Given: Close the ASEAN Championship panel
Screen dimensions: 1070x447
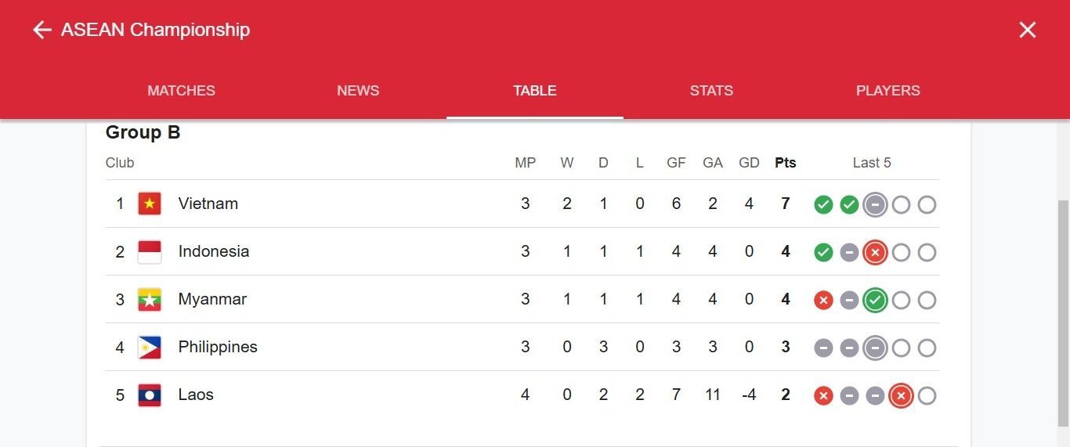Looking at the screenshot, I should 1027,30.
